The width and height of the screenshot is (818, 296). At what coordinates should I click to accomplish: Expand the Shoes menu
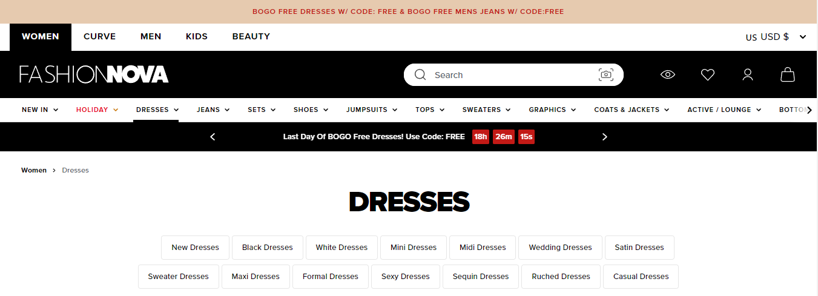pos(311,110)
